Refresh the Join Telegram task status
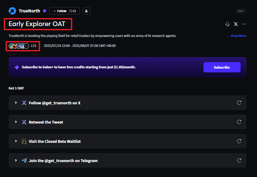Image resolution: width=257 pixels, height=177 pixels. click(239, 161)
